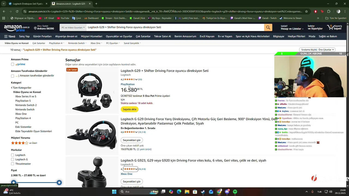Filter by four stars ve Üzeri rating
The height and width of the screenshot is (196, 349).
click(24, 143)
